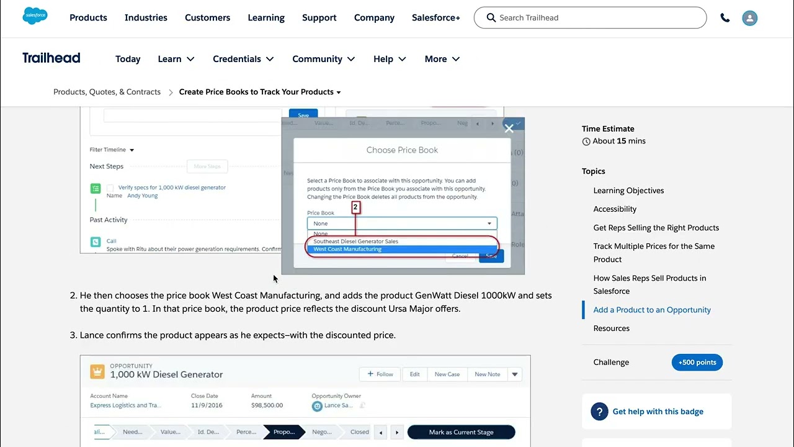Click the Salesforce cloud logo
This screenshot has width=794, height=447.
click(35, 16)
